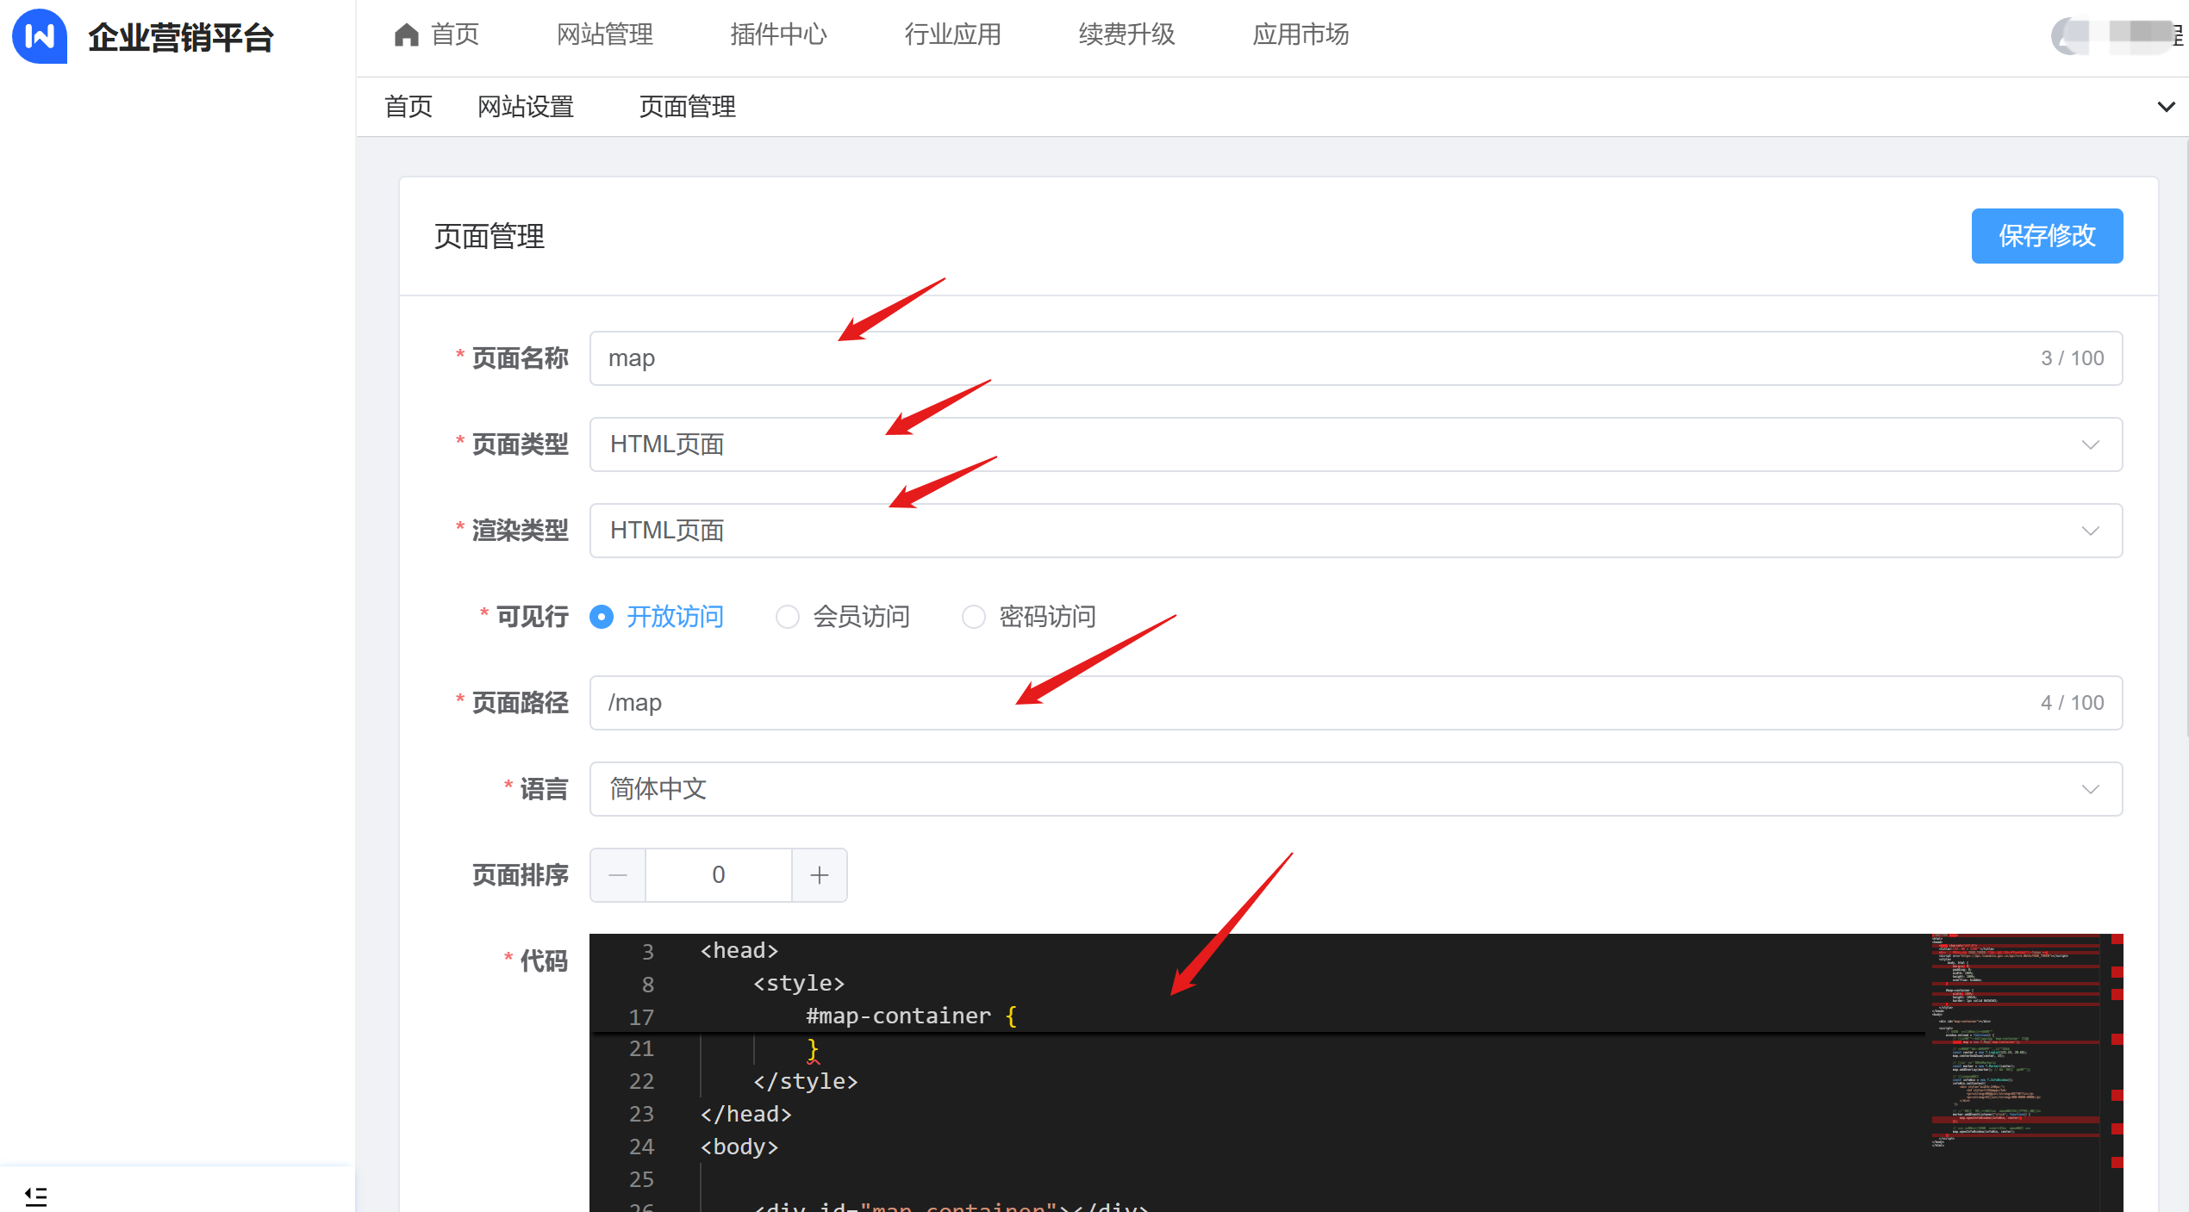2189x1212 pixels.
Task: Go to 应用市场 in the top navigation
Action: click(x=1300, y=34)
